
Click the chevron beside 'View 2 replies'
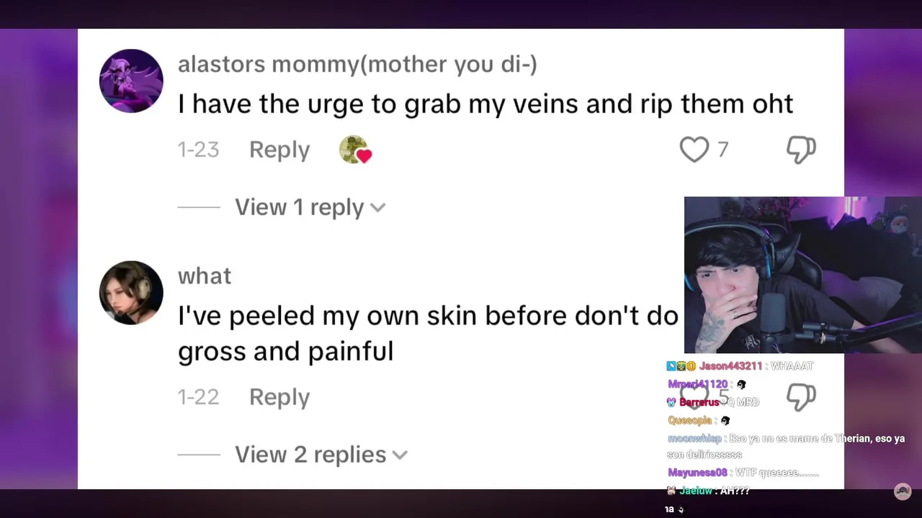click(400, 455)
